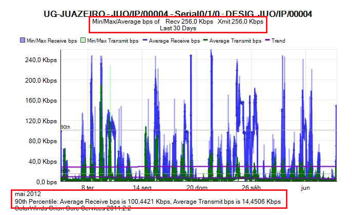The height and width of the screenshot is (215, 352).
Task: Click 'Xmit 256,0 Kbps' in subtitle
Action: click(x=240, y=22)
